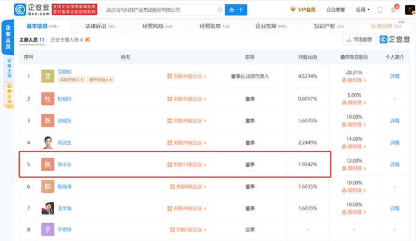
Task: Click the user account avatar top right
Action: [x=409, y=9]
